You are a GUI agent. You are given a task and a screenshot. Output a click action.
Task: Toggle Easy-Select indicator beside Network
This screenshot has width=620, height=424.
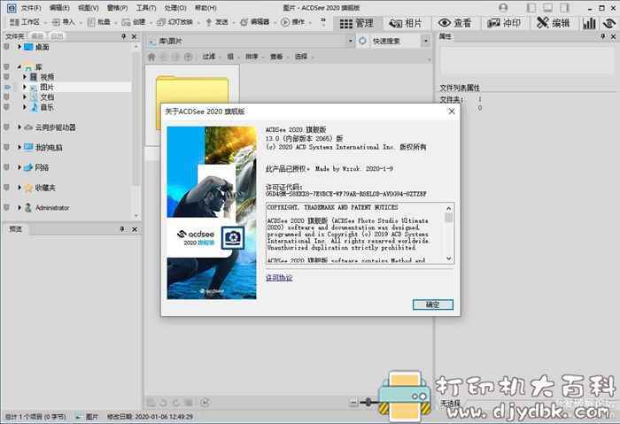6,167
